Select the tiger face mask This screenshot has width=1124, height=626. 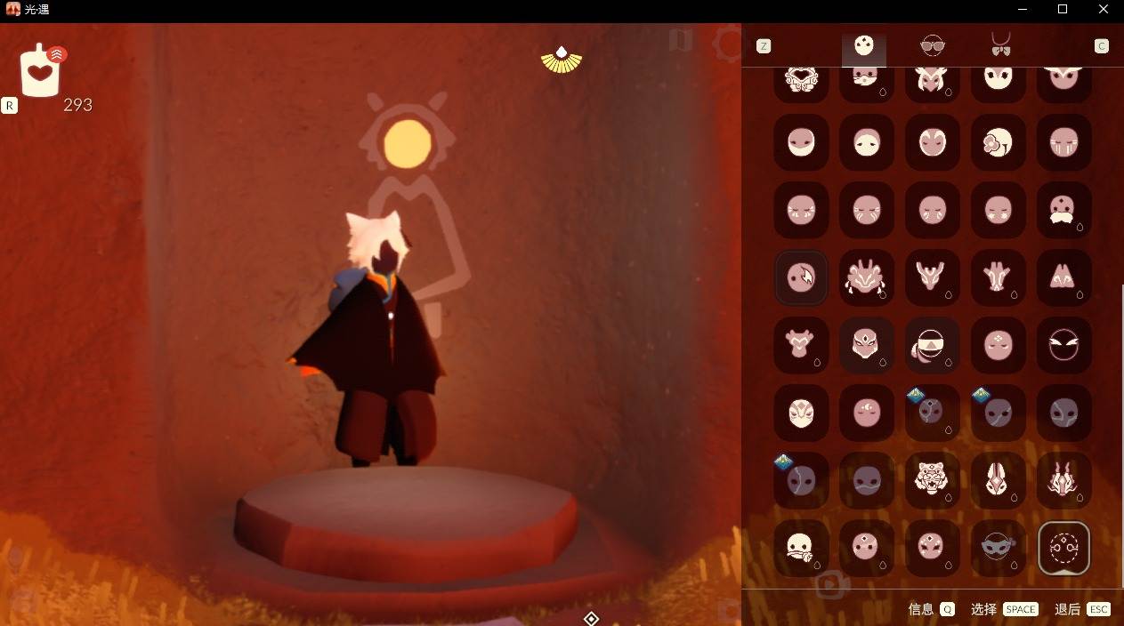coord(932,480)
